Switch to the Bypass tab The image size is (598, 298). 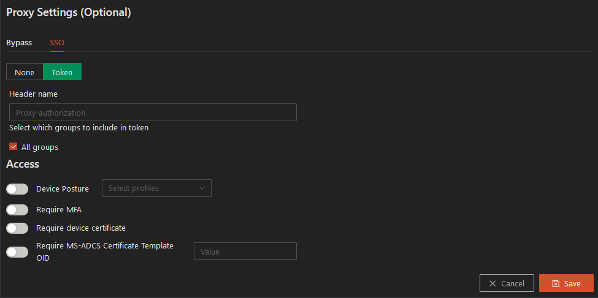(19, 43)
